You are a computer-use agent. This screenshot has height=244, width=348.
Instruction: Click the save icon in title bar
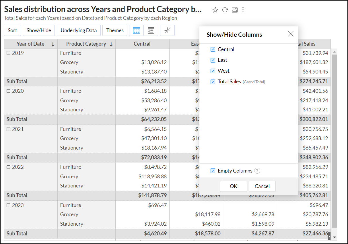pos(234,10)
